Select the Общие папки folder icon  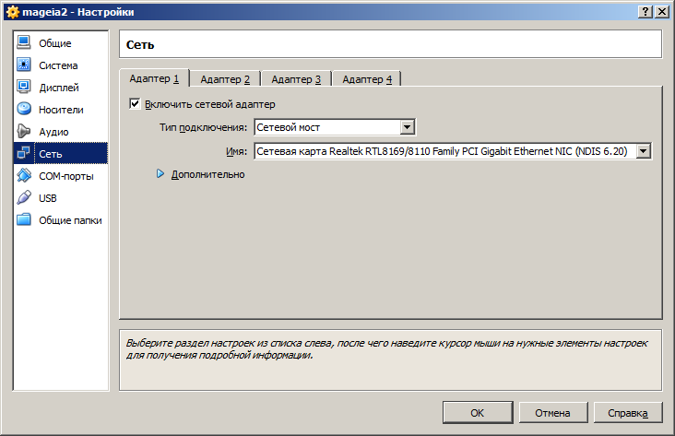coord(24,220)
